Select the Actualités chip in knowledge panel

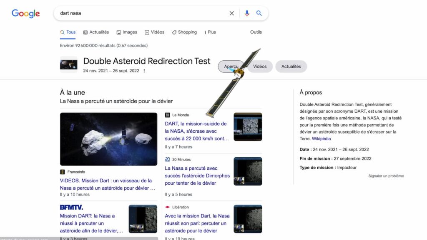click(x=291, y=67)
